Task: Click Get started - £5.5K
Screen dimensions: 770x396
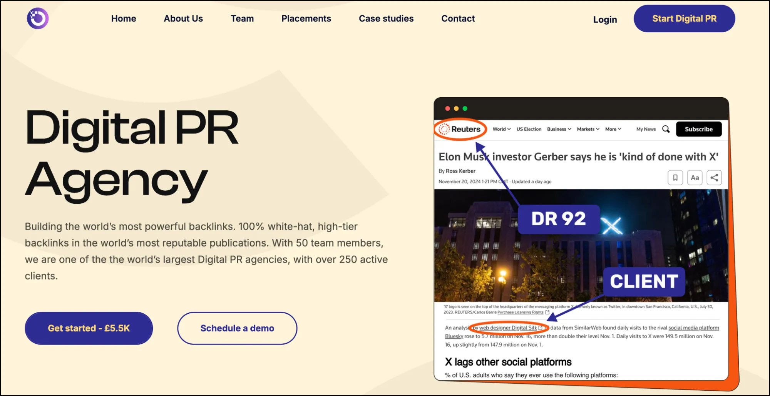Action: tap(89, 328)
